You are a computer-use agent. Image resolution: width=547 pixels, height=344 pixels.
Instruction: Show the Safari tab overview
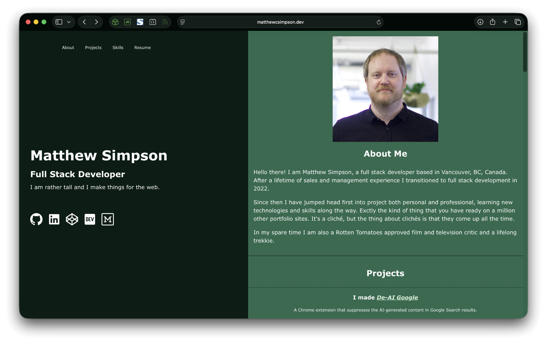pyautogui.click(x=518, y=22)
